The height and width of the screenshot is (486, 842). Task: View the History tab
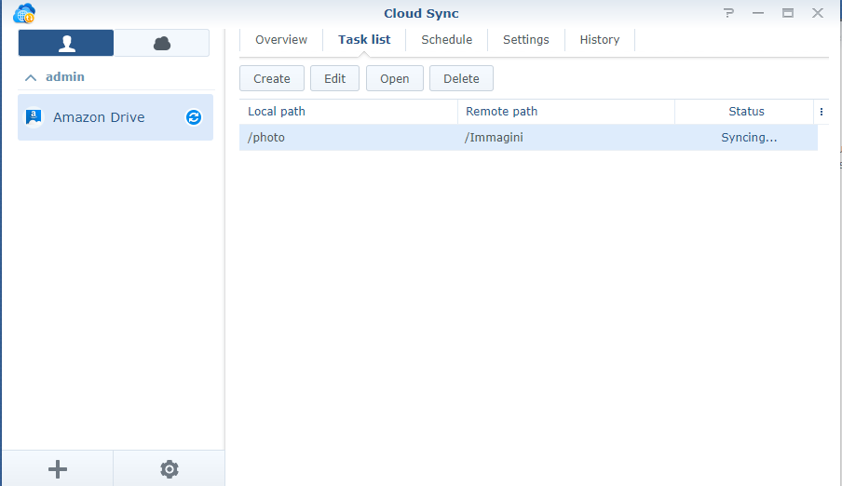pos(599,40)
